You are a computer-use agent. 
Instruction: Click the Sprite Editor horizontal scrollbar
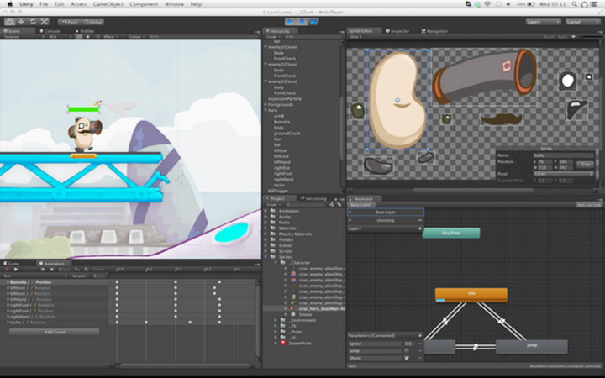pyautogui.click(x=472, y=190)
